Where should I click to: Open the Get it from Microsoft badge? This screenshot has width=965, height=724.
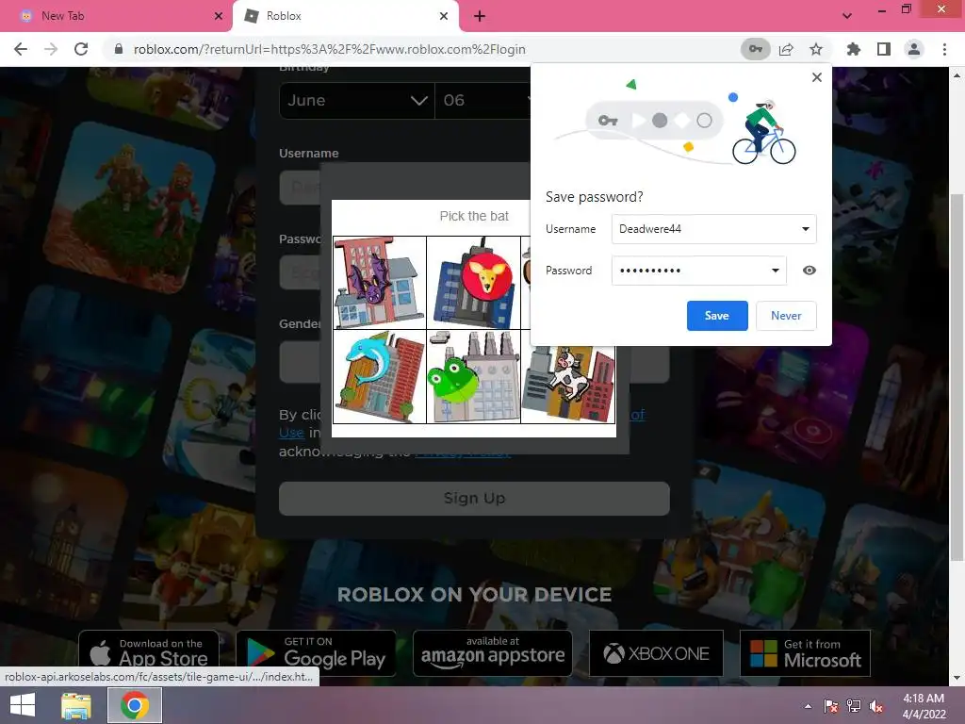(x=805, y=653)
